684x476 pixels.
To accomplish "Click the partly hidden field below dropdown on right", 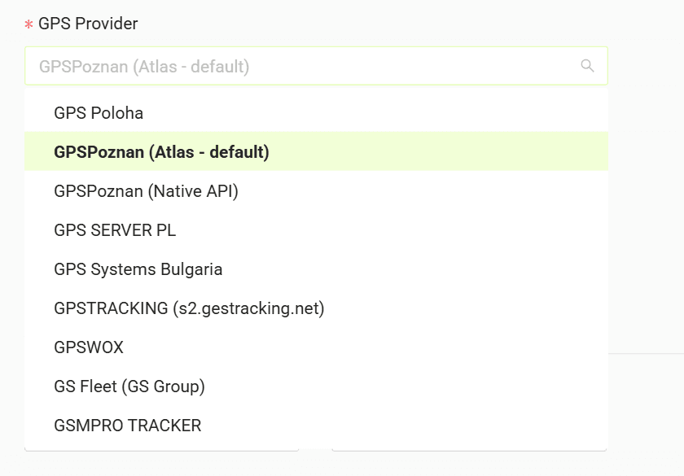I will [x=469, y=448].
